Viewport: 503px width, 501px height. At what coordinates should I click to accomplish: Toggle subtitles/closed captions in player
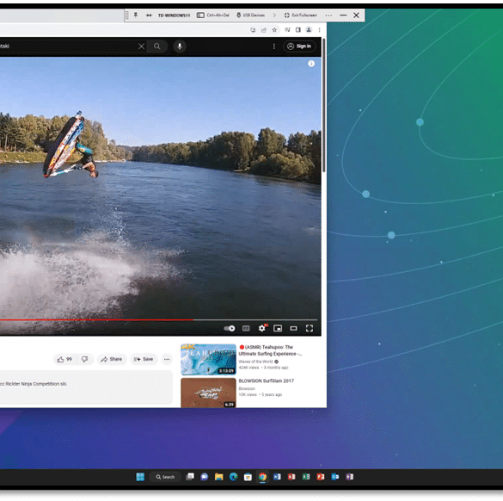[246, 328]
